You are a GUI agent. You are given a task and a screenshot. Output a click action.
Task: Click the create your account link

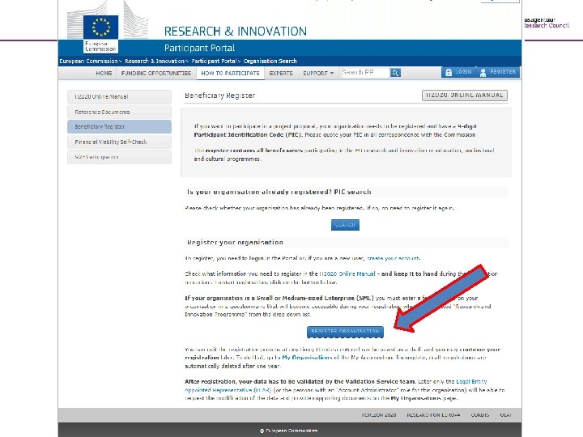tap(393, 258)
